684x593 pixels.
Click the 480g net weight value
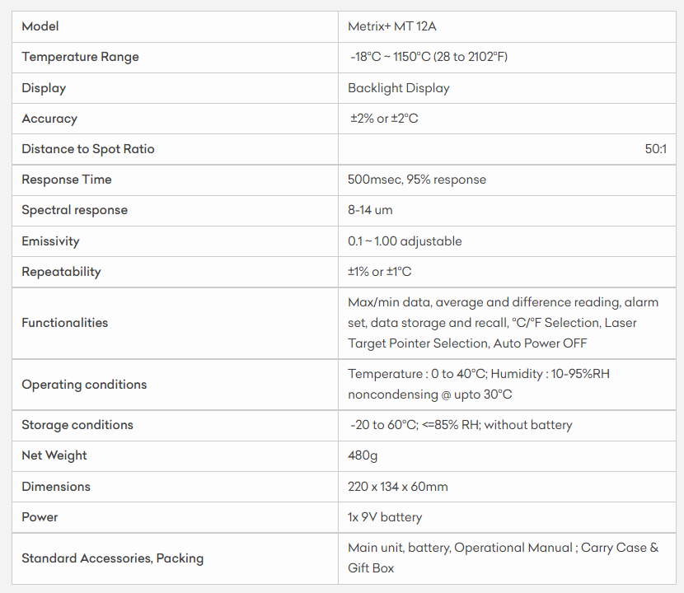click(x=363, y=455)
